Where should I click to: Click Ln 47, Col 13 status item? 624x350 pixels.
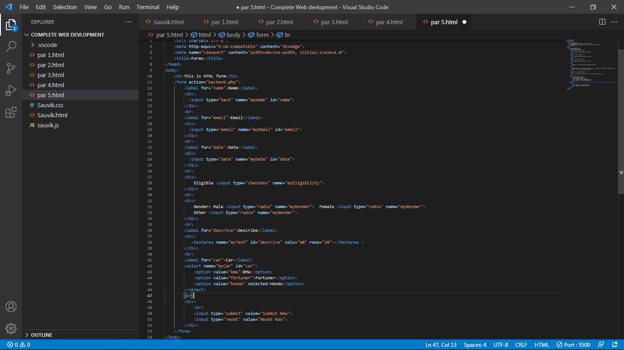point(441,345)
